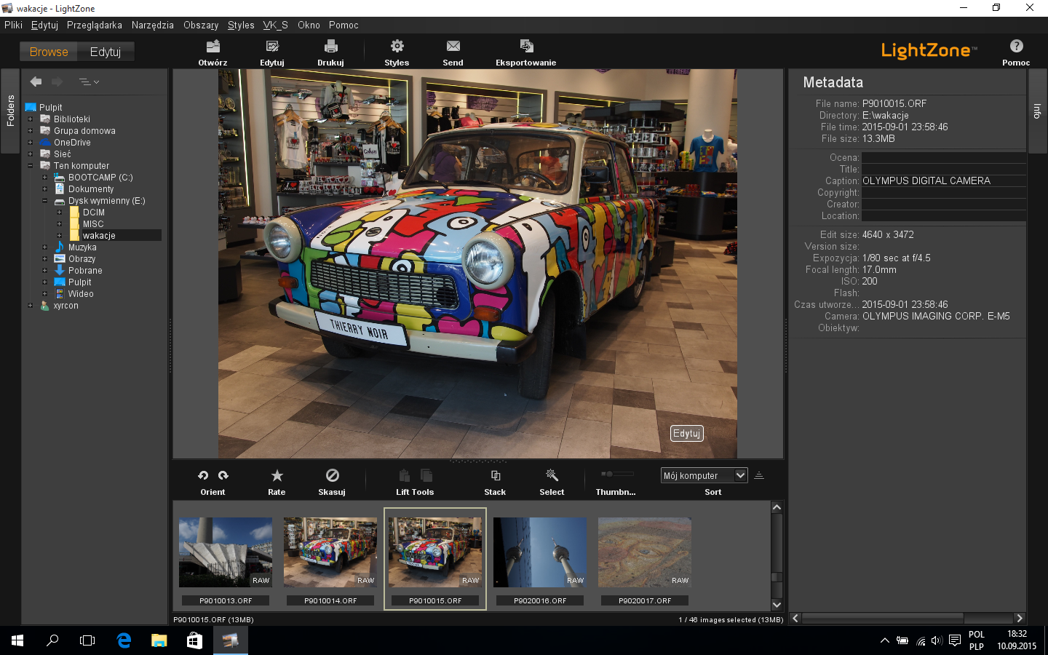Go back with the folder back arrow
Image resolution: width=1048 pixels, height=655 pixels.
pyautogui.click(x=36, y=82)
